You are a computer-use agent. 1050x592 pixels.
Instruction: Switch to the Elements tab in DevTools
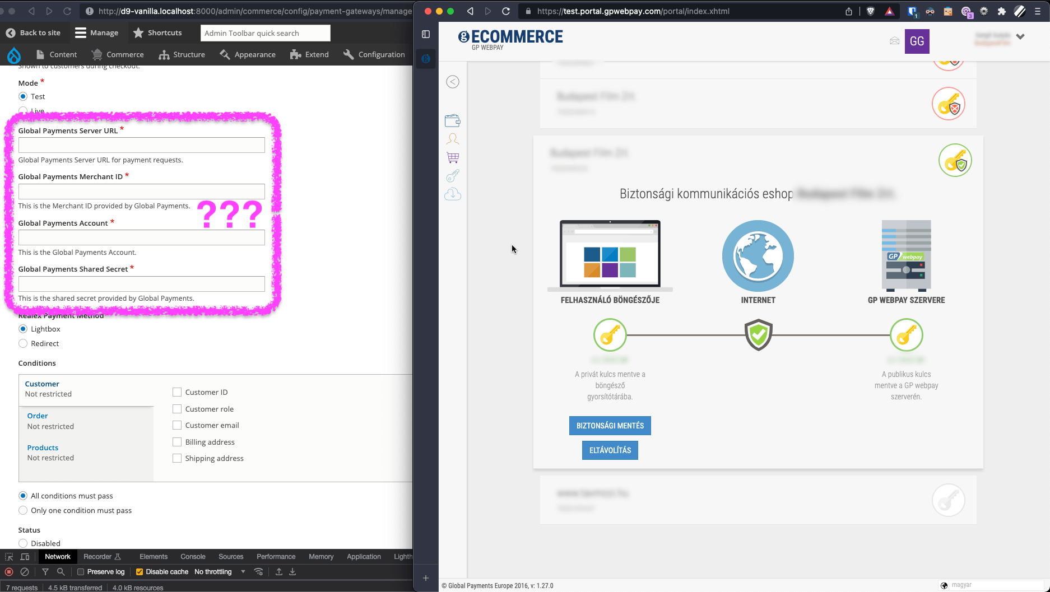tap(154, 557)
